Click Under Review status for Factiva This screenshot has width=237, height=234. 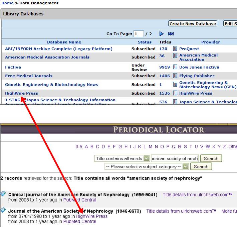tap(139, 67)
